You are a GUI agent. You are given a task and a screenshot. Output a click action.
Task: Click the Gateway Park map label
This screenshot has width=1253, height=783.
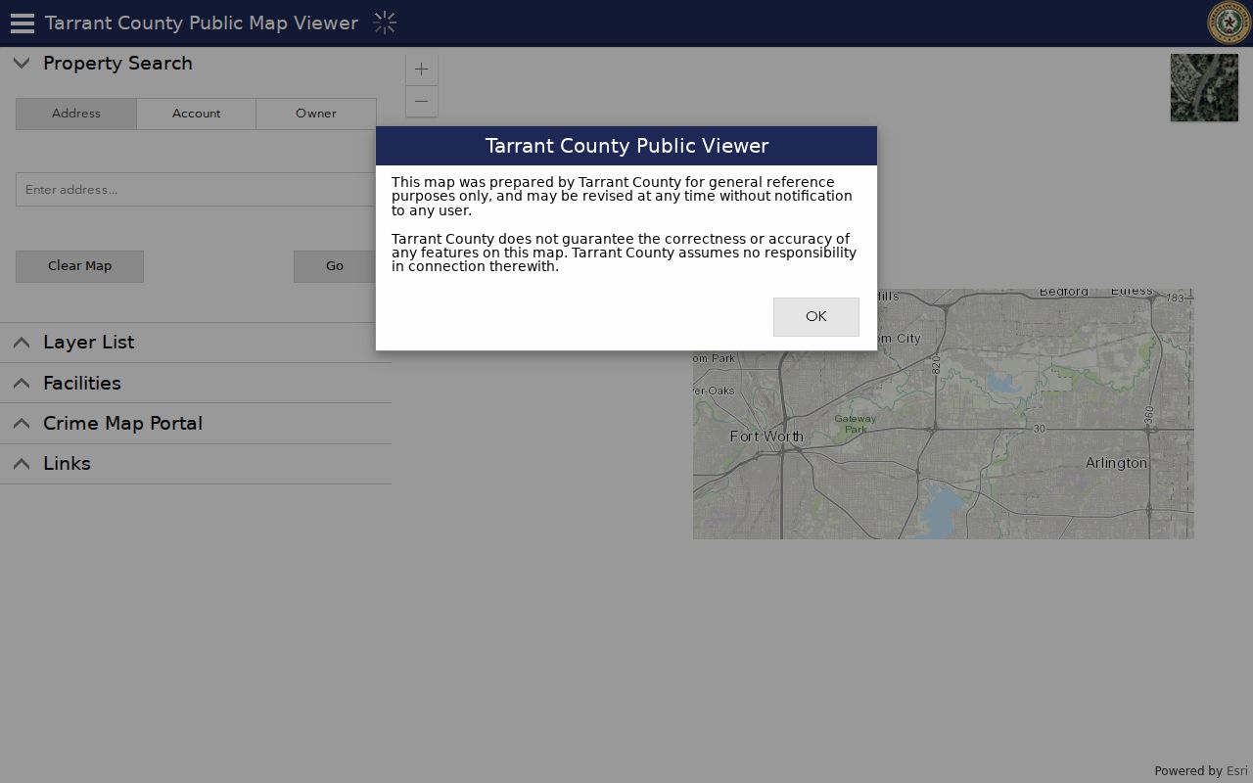click(855, 424)
